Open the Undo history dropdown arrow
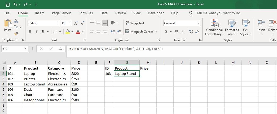This screenshot has width=277, height=114. coord(20,4)
